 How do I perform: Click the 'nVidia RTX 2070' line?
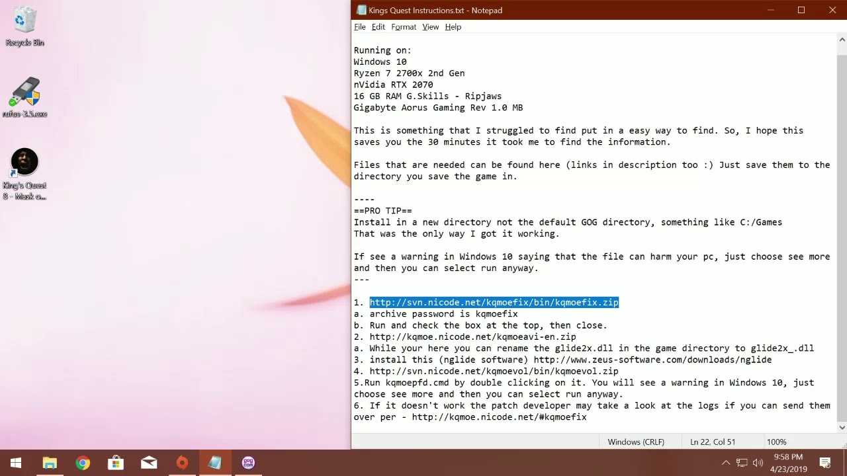pos(393,85)
